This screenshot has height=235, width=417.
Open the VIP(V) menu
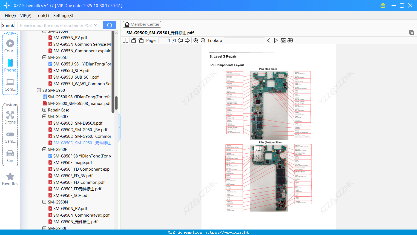point(26,16)
